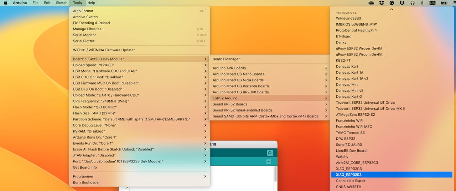This screenshot has height=191, width=456.
Task: Expand the Seeed nRF52 Boards submenu
Action: click(270, 104)
